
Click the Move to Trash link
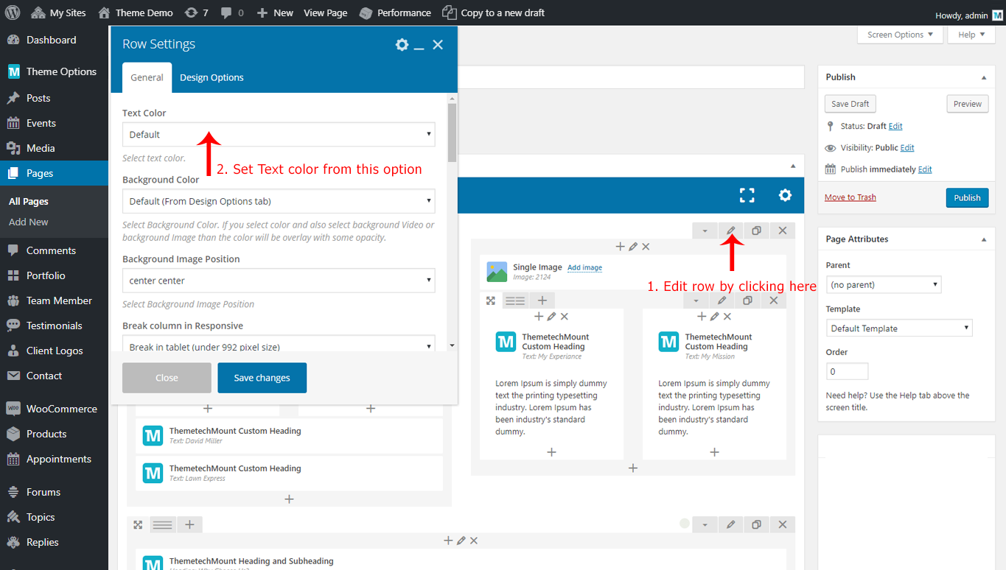850,197
